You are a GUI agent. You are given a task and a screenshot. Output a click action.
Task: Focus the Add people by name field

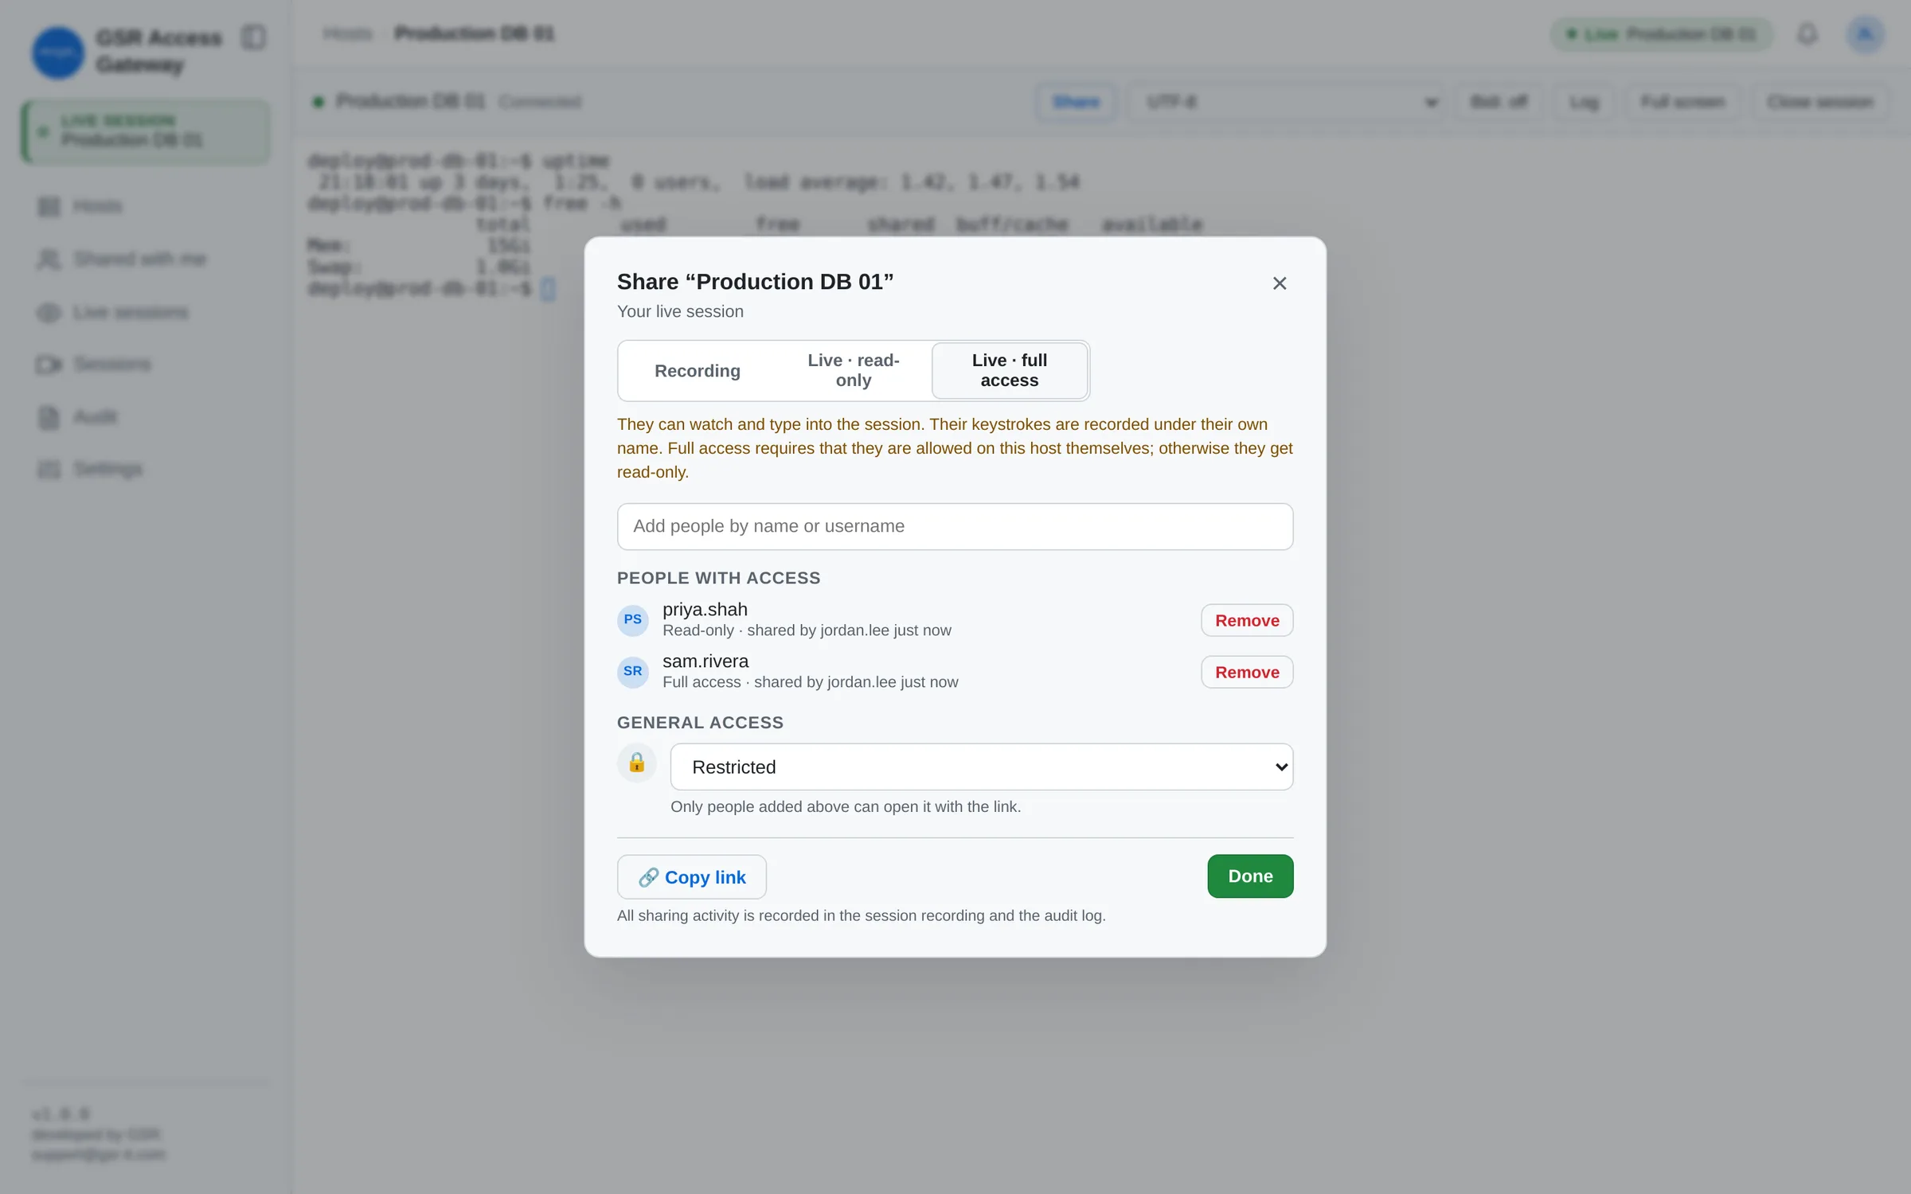955,526
